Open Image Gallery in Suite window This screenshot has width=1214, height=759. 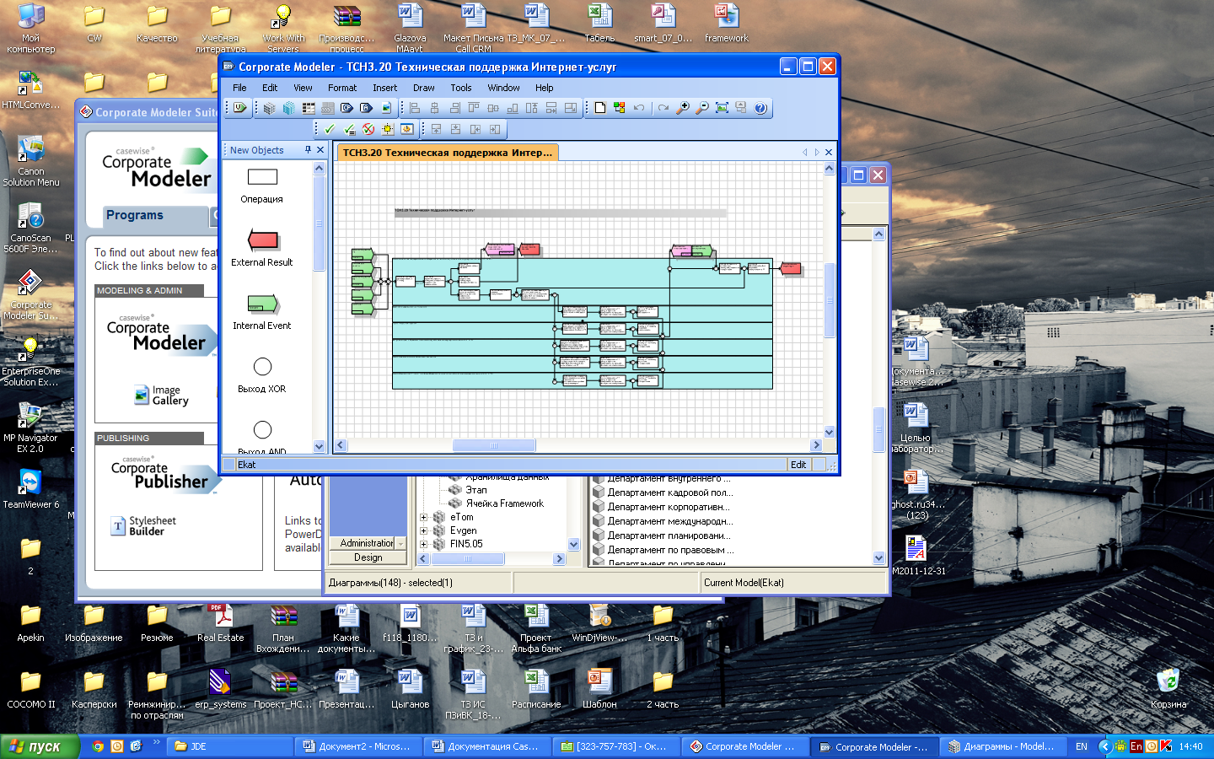pos(162,396)
